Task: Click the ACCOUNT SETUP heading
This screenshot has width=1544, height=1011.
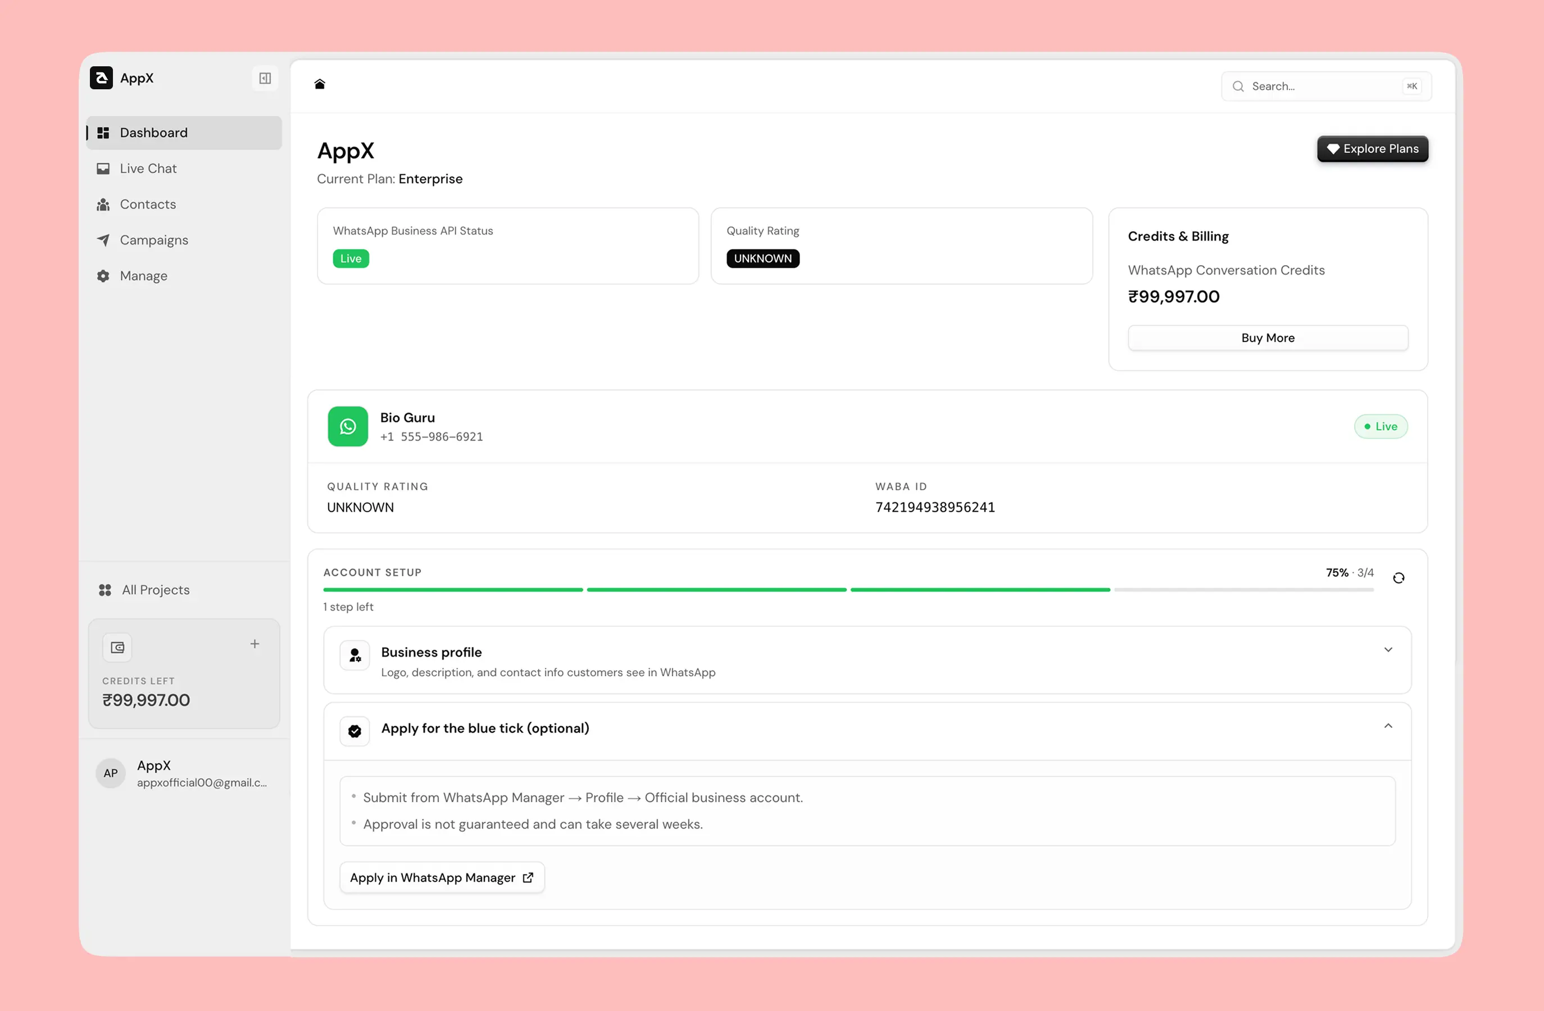Action: [373, 572]
